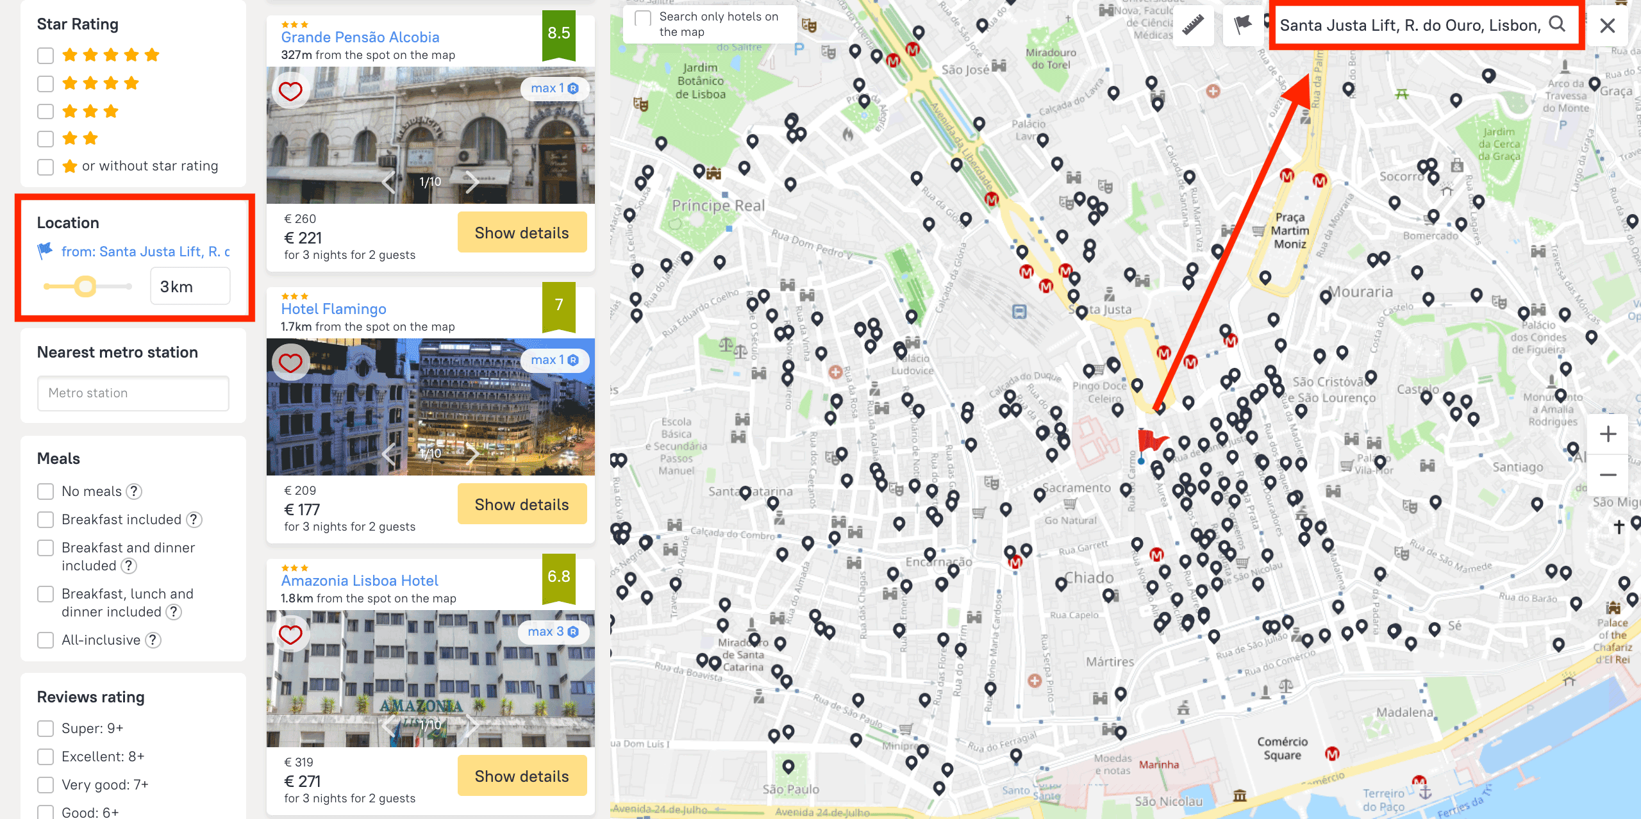Viewport: 1641px width, 819px height.
Task: Click the location distance slider handle
Action: 85,286
